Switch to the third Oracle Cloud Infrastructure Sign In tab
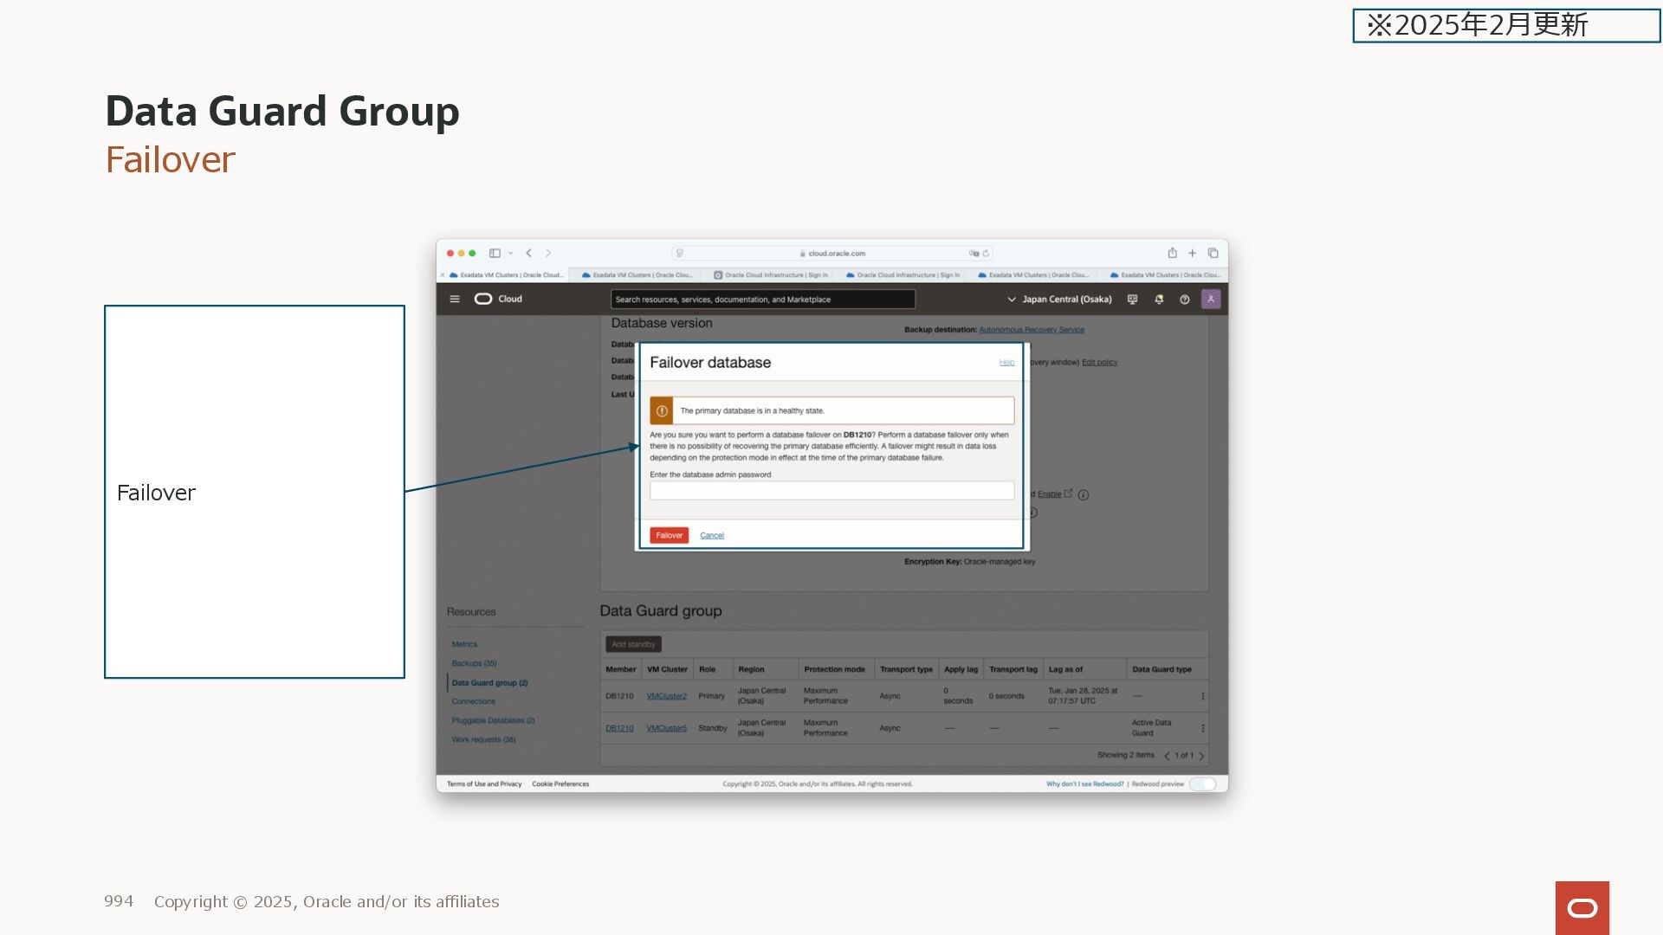This screenshot has width=1663, height=935. coord(770,275)
